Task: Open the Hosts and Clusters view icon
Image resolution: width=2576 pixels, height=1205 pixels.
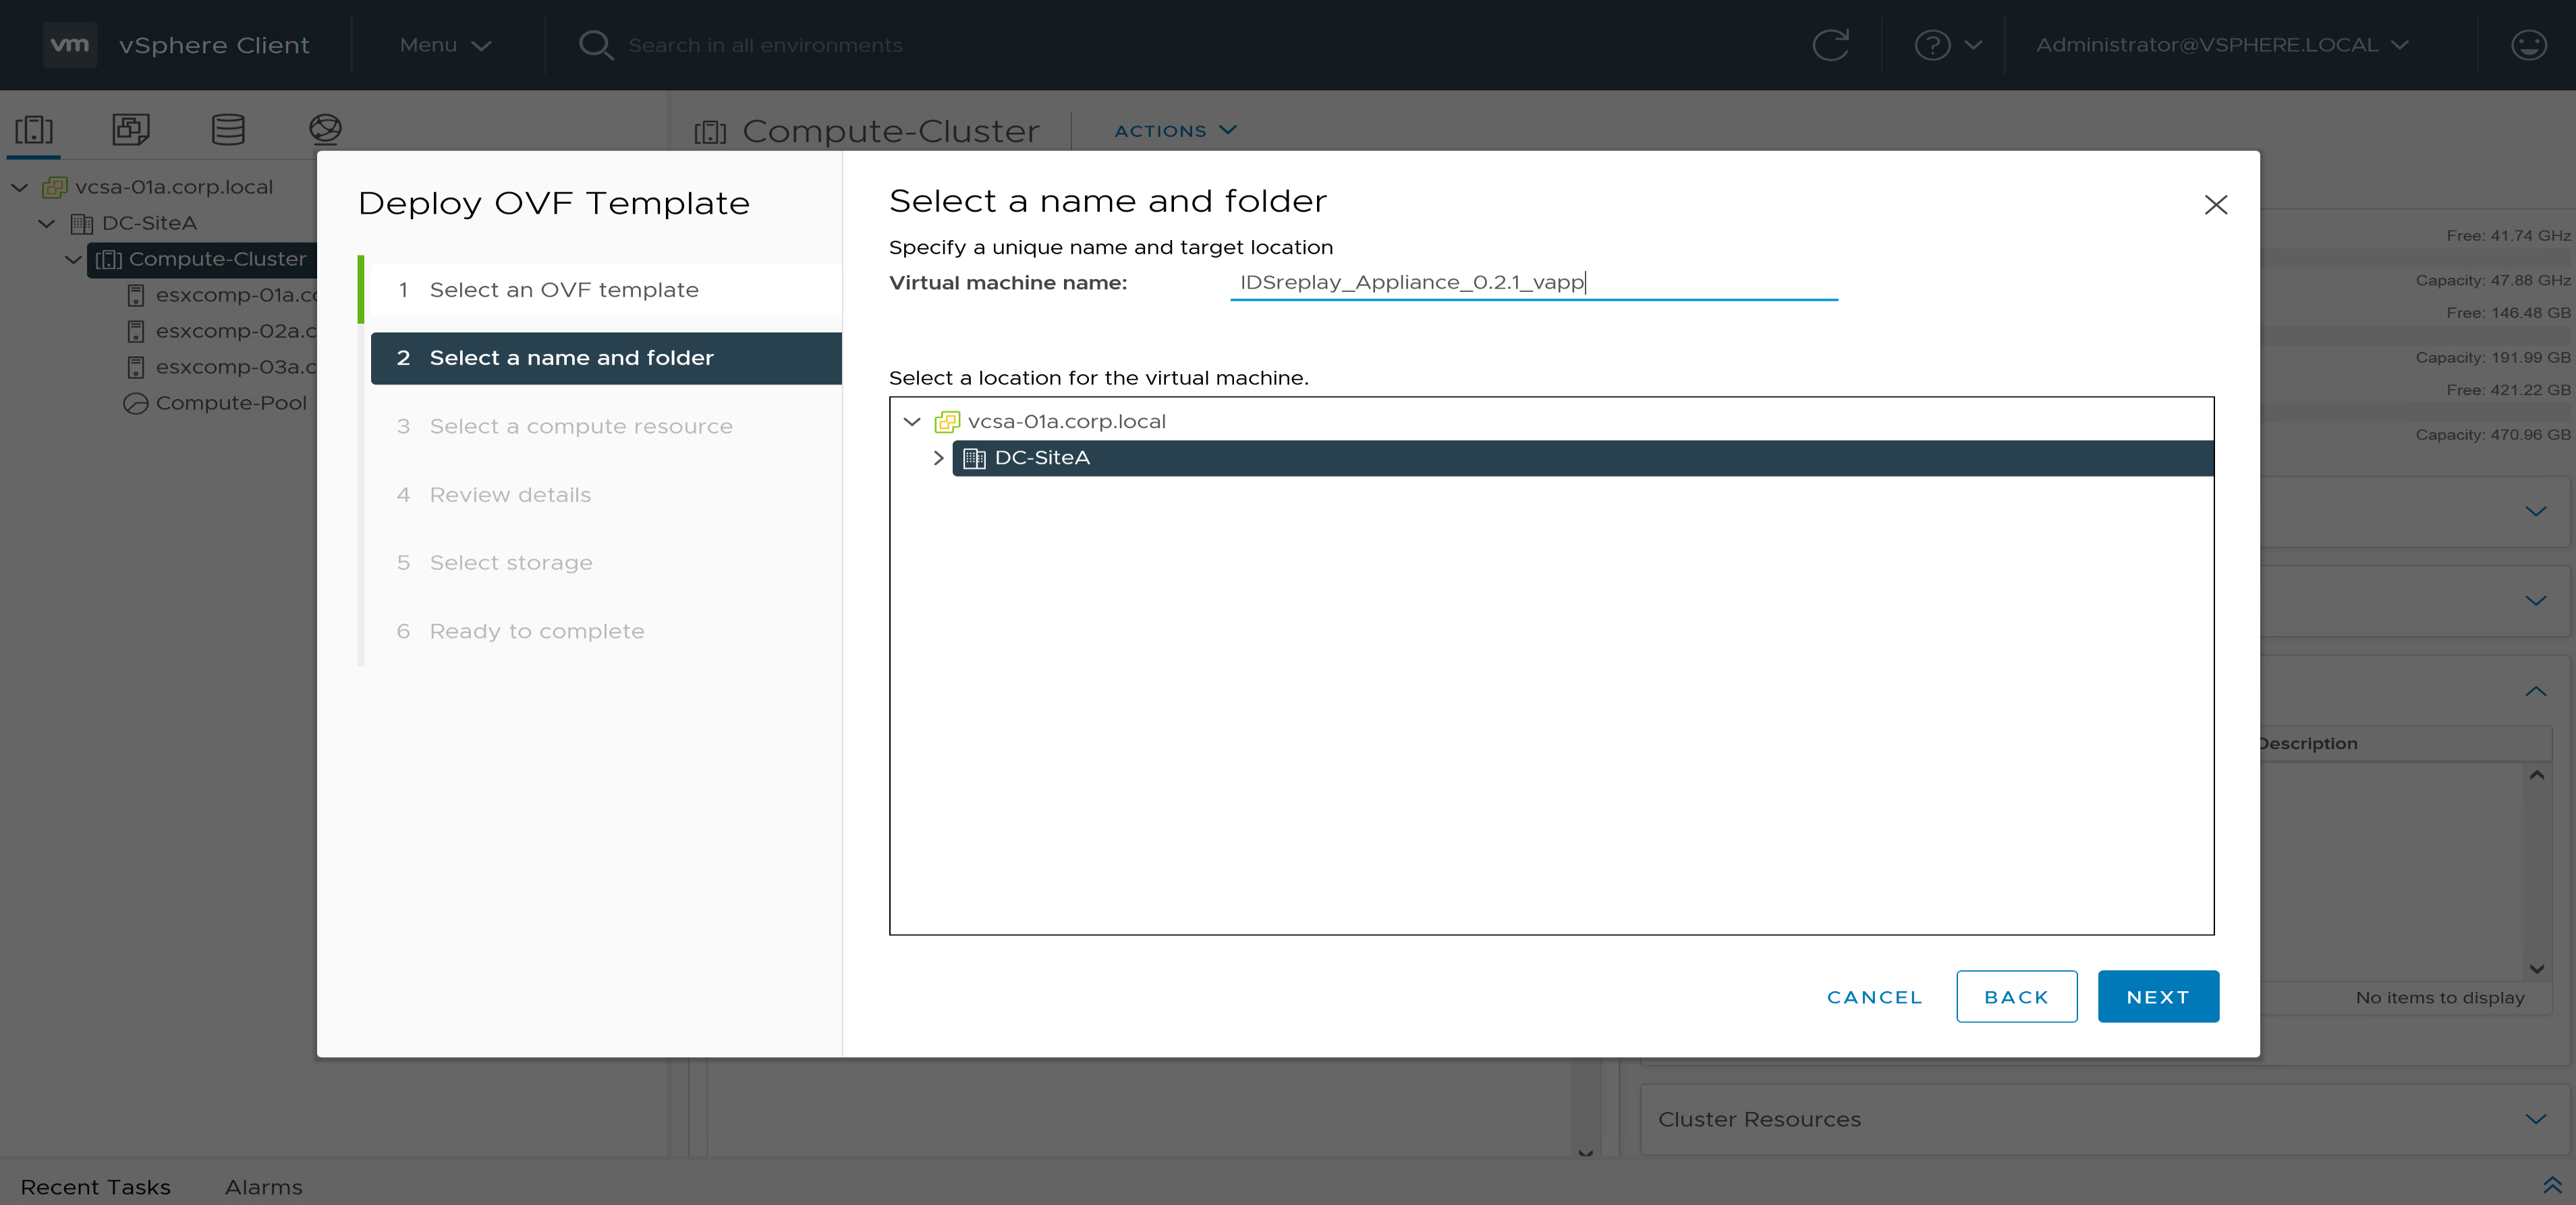Action: pos(34,129)
